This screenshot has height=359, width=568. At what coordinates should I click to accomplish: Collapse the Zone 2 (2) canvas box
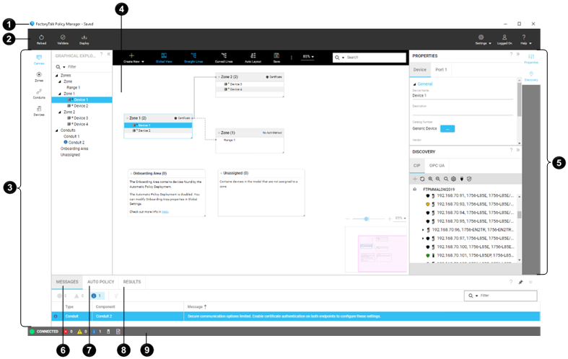tap(219, 77)
